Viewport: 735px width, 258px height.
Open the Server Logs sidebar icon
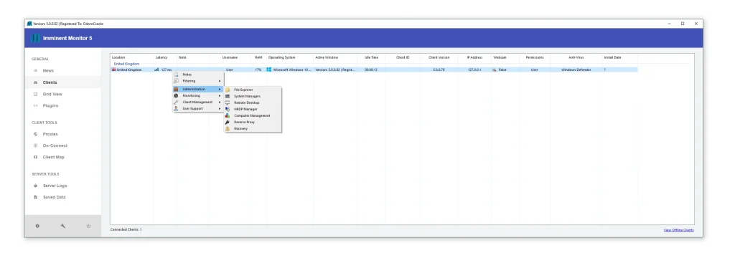coord(36,186)
